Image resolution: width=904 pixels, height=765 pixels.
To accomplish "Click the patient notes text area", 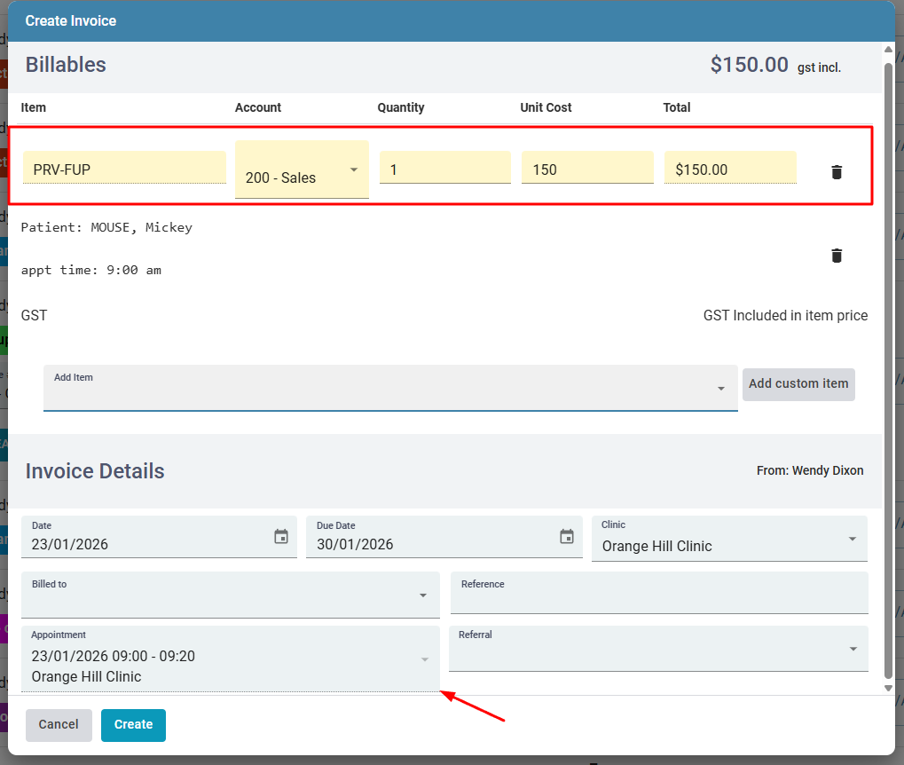I will click(x=355, y=249).
